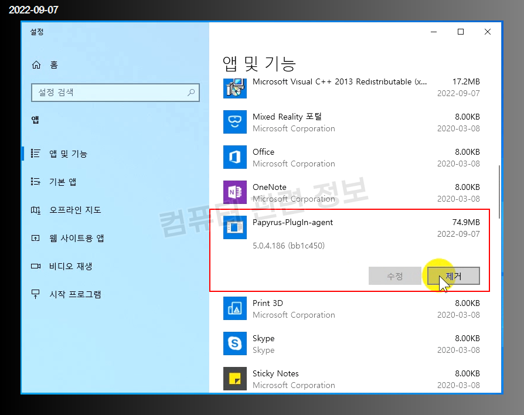This screenshot has height=415, width=524.
Task: Click inside the 설정 검색 field
Action: [x=115, y=93]
